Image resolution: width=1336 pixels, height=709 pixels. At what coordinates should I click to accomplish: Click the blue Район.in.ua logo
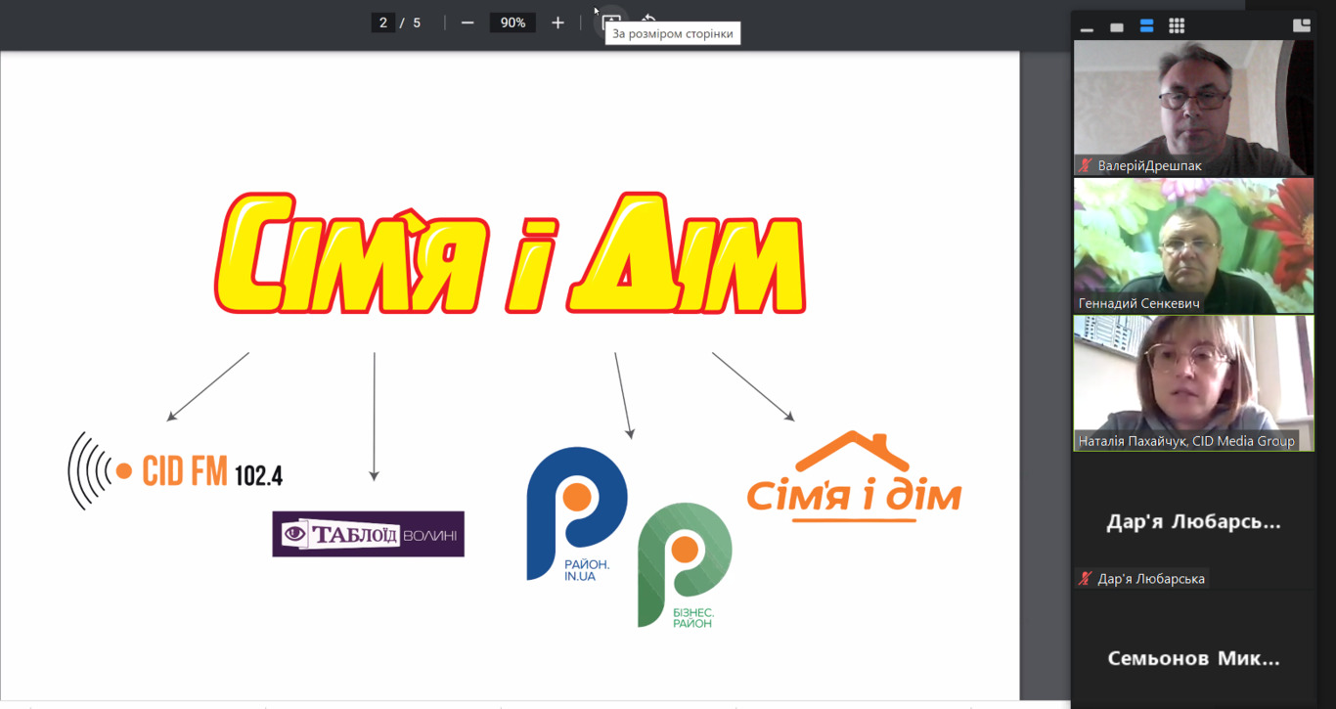[576, 514]
